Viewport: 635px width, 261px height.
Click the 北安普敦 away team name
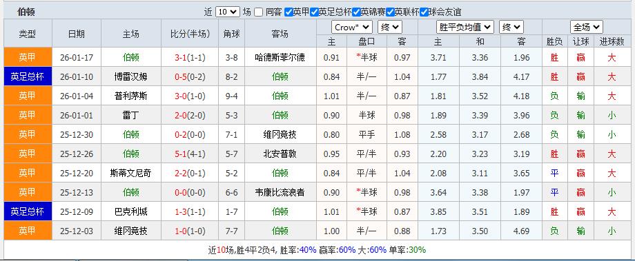pyautogui.click(x=280, y=154)
